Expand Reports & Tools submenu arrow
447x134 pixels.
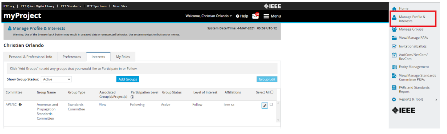(x=436, y=100)
